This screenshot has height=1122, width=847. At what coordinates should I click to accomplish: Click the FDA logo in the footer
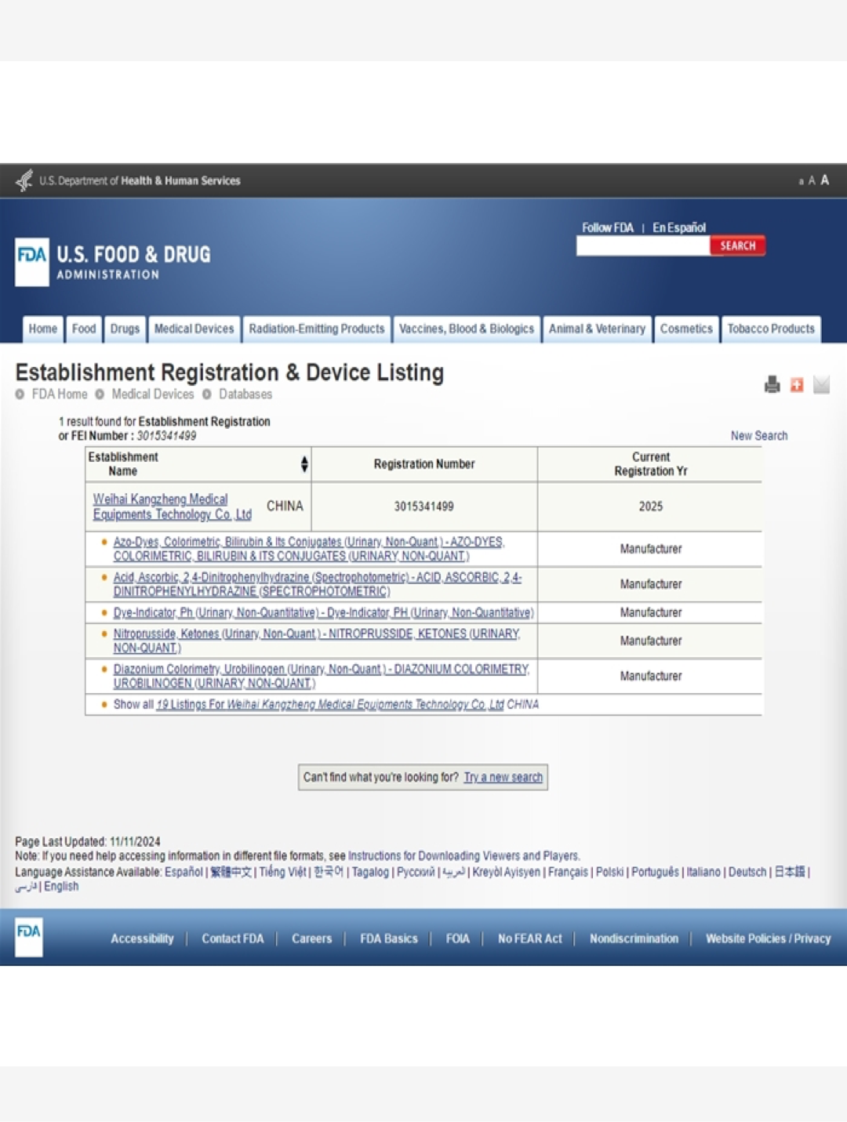(29, 938)
